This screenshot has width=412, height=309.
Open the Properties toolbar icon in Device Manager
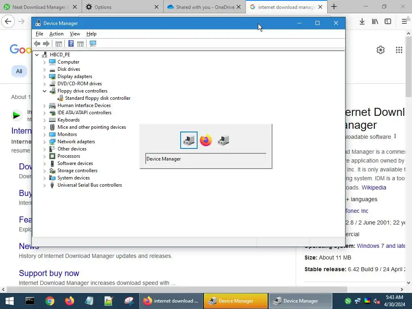(59, 43)
